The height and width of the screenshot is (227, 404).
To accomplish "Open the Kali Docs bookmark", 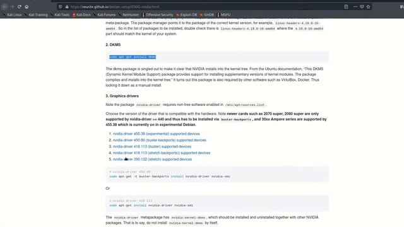I will click(x=81, y=15).
